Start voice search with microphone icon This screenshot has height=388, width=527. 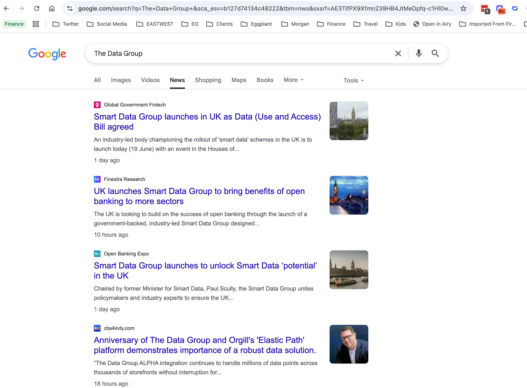point(418,53)
